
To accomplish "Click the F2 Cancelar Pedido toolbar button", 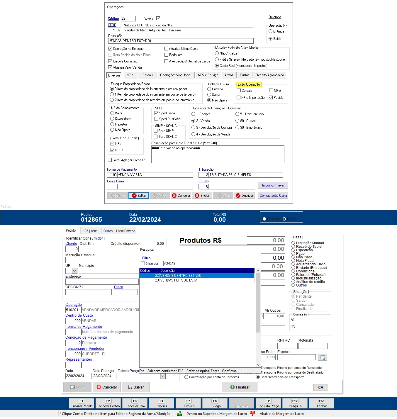I will click(x=108, y=403).
